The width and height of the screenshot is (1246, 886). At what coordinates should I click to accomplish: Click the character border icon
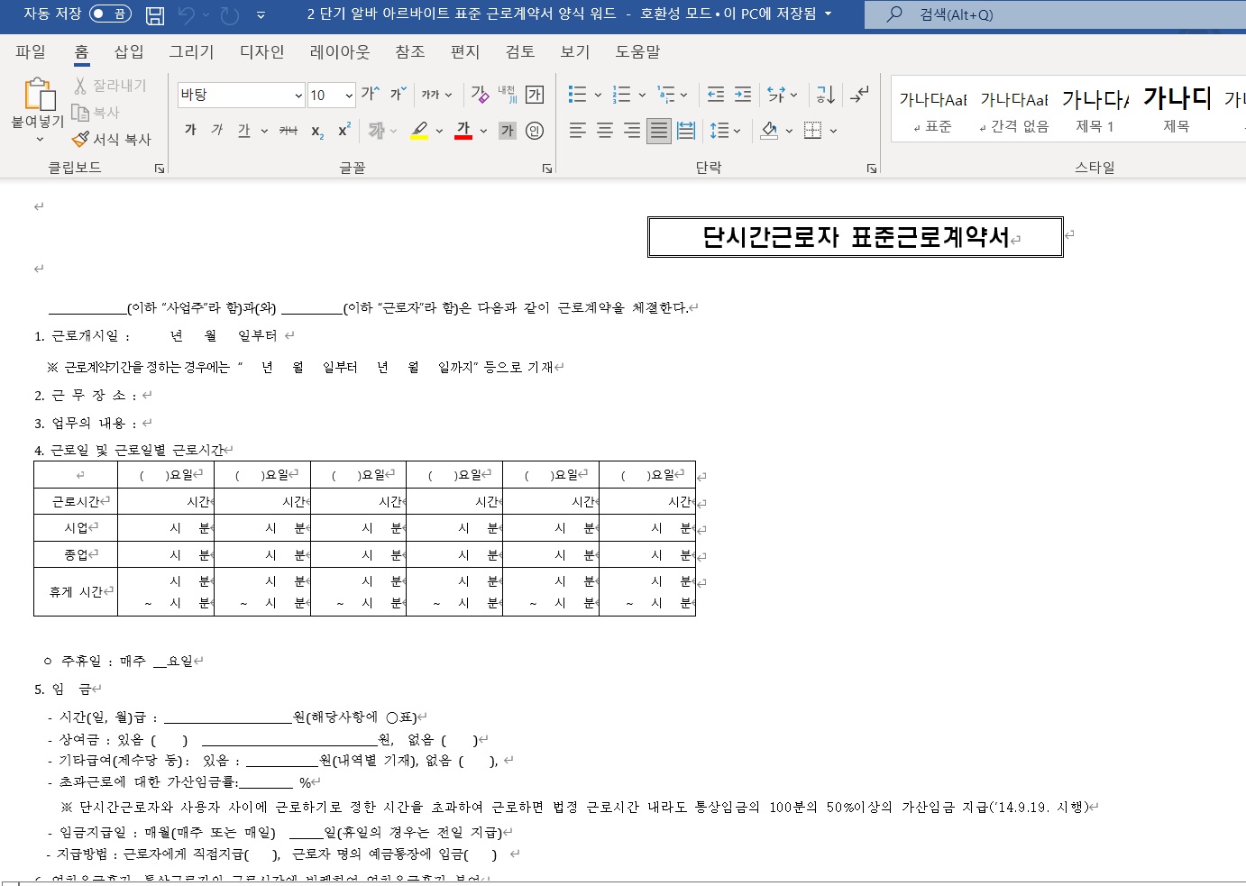(535, 94)
